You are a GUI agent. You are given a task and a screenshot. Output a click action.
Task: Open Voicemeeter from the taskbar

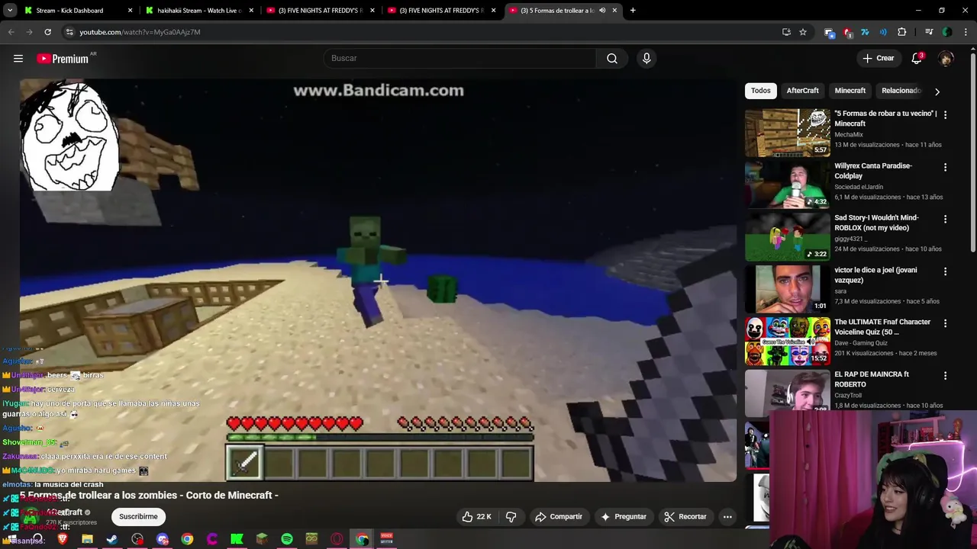coord(386,539)
